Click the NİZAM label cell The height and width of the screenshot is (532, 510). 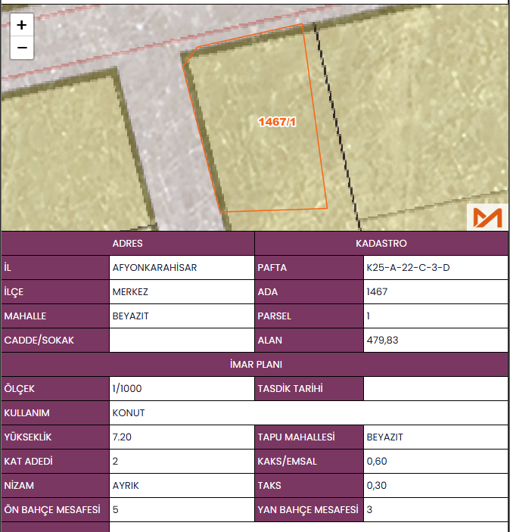[x=55, y=486]
